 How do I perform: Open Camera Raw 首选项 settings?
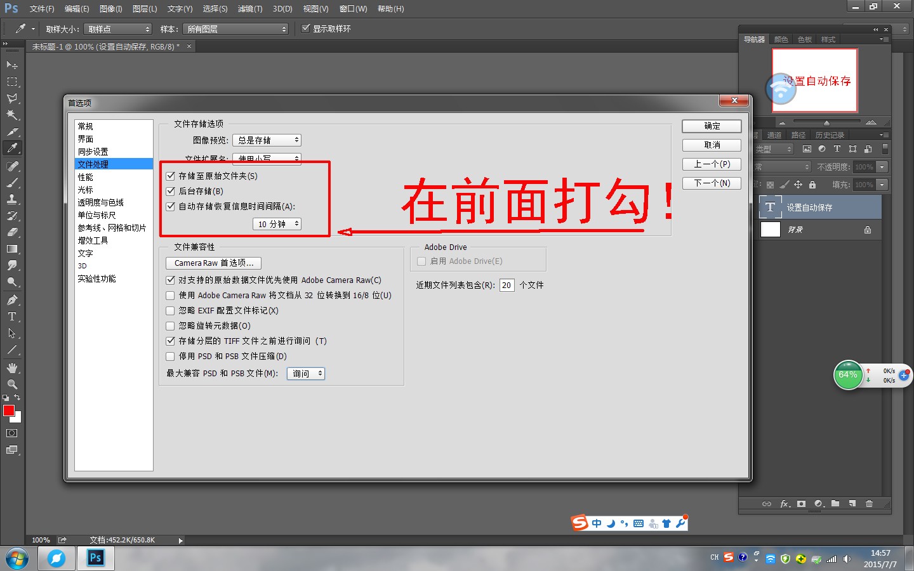click(x=213, y=263)
